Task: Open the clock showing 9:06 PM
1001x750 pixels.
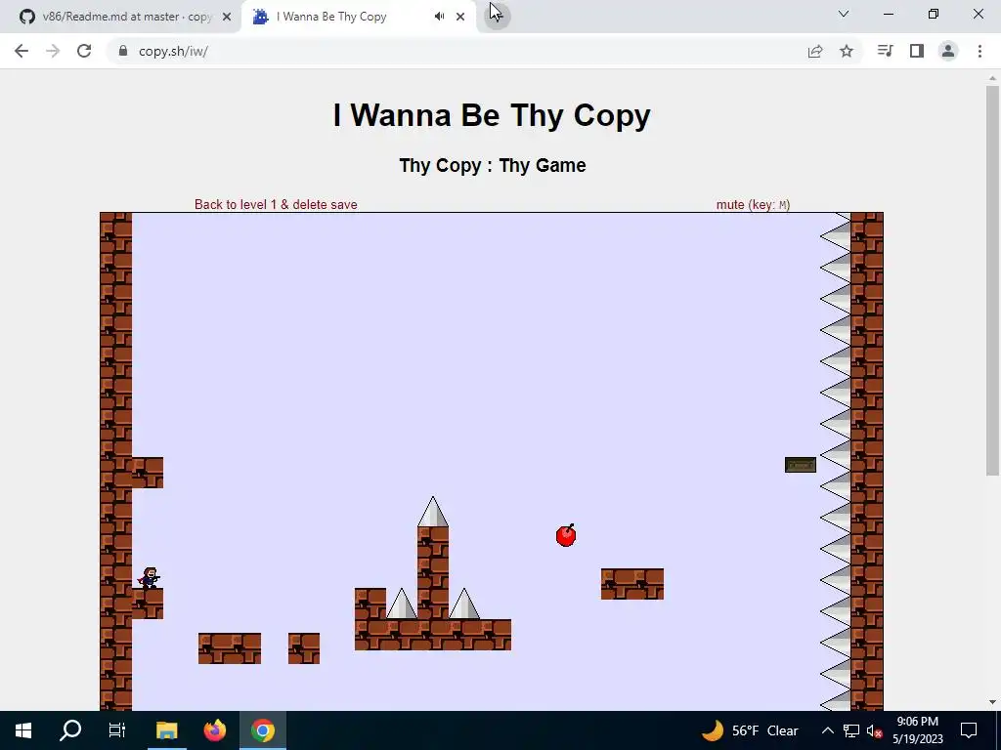Action: [917, 730]
